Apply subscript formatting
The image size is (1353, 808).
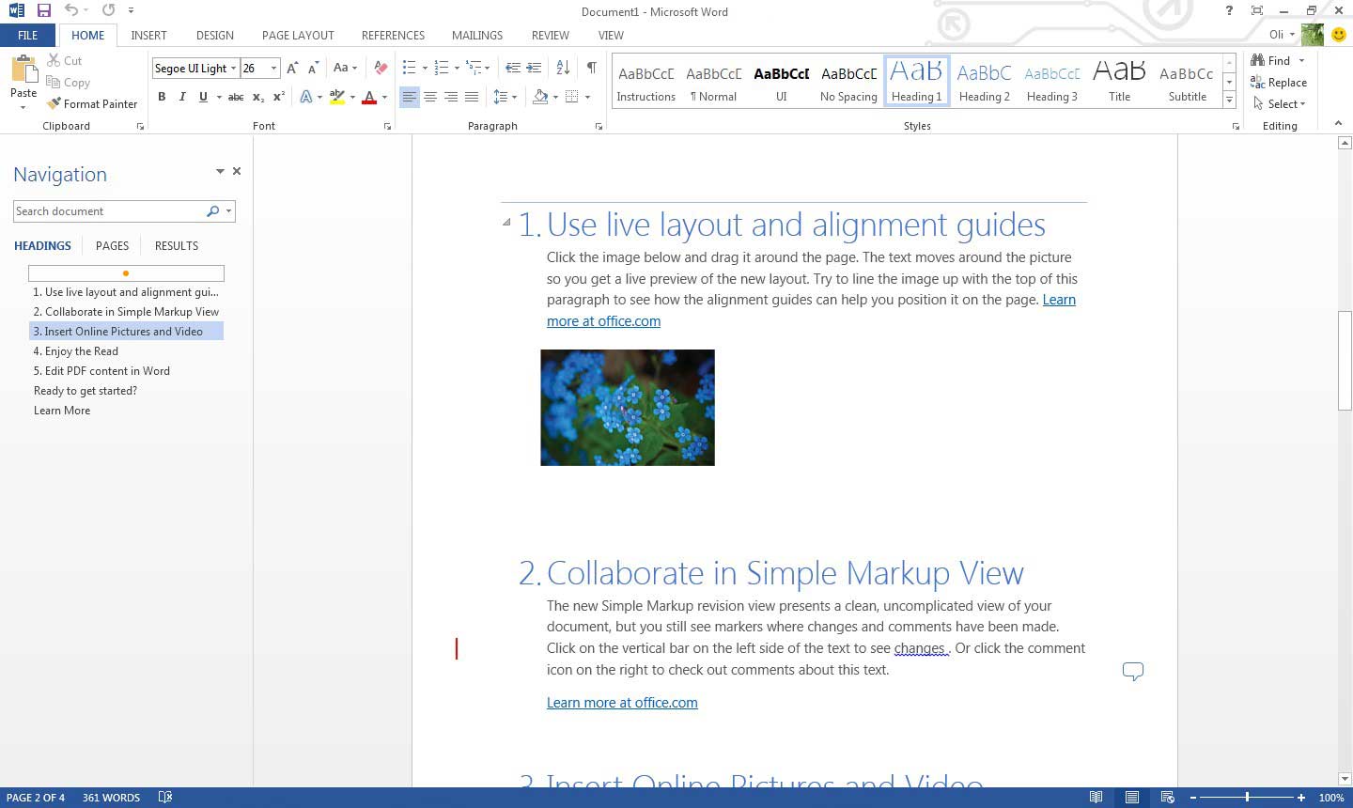tap(257, 97)
